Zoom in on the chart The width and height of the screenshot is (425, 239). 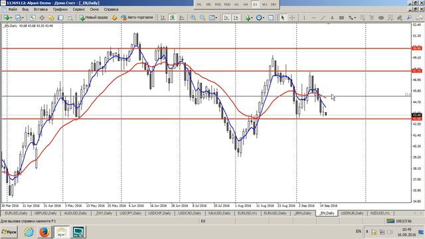[x=193, y=18]
